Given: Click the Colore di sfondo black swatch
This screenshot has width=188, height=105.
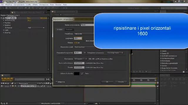Looking at the screenshot, I should coord(77,73).
